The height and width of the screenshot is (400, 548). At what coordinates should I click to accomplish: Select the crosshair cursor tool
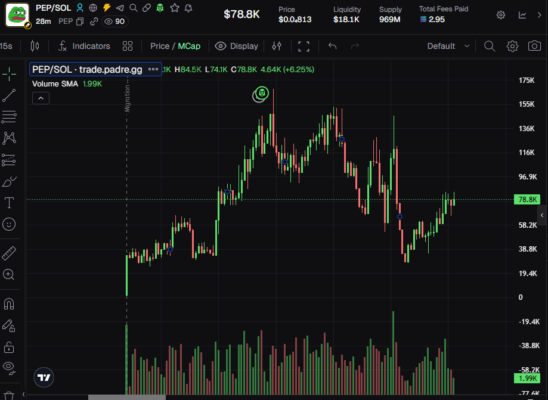click(9, 74)
